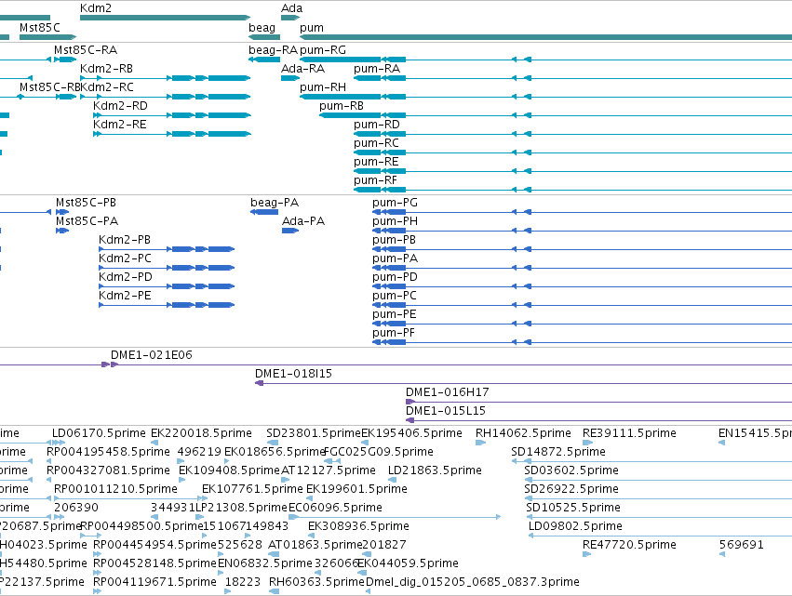Click the DME1-021E06 clone label
The width and height of the screenshot is (792, 596).
pos(152,355)
